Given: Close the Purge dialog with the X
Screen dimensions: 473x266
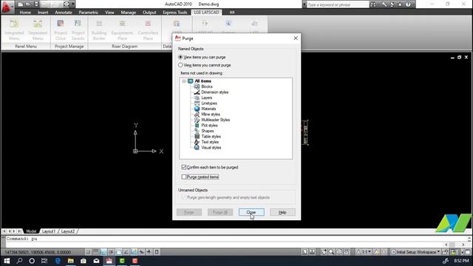Looking at the screenshot, I should [296, 38].
